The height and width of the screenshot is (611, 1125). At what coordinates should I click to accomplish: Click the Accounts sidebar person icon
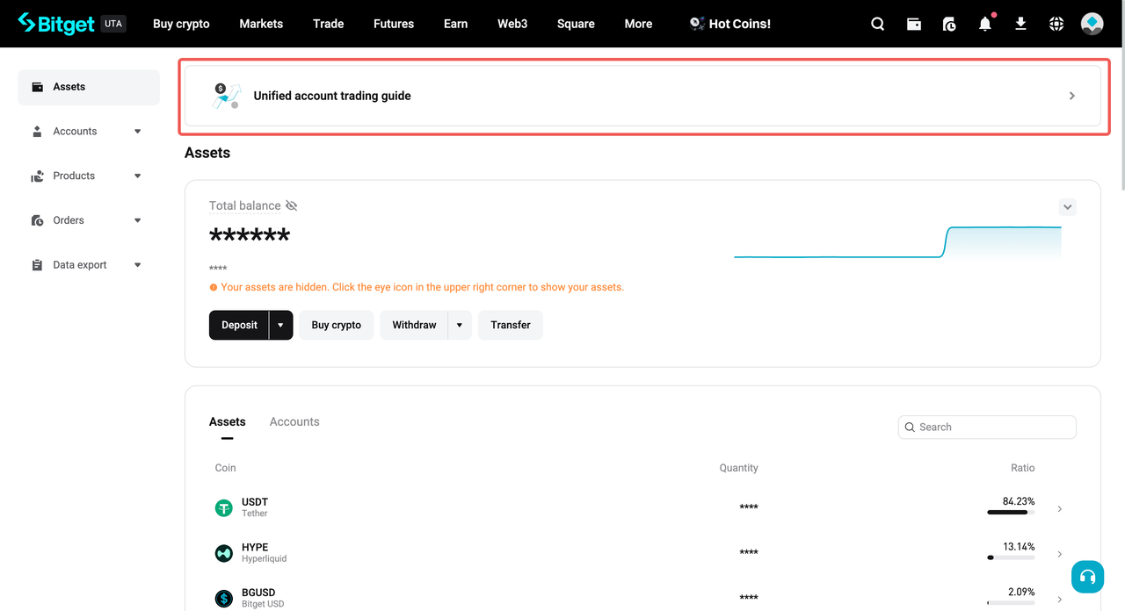pyautogui.click(x=37, y=132)
